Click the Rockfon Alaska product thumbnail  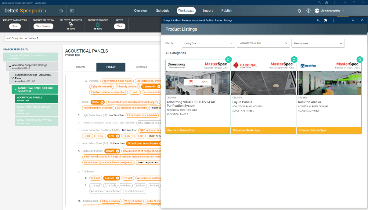[x=329, y=83]
